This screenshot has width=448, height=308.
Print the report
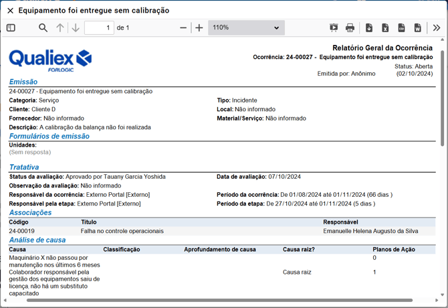(350, 28)
